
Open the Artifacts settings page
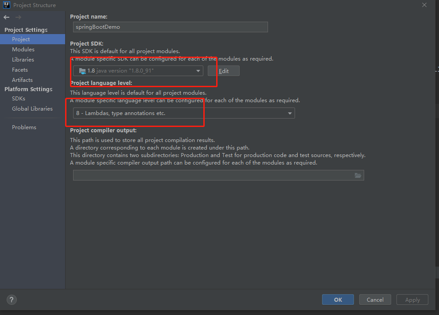(23, 80)
